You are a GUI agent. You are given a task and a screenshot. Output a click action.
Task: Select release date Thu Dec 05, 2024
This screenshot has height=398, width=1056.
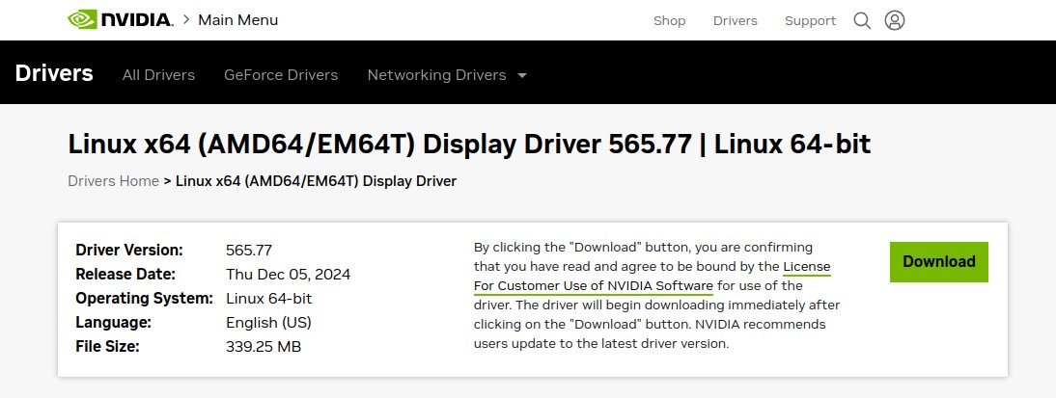(x=289, y=275)
